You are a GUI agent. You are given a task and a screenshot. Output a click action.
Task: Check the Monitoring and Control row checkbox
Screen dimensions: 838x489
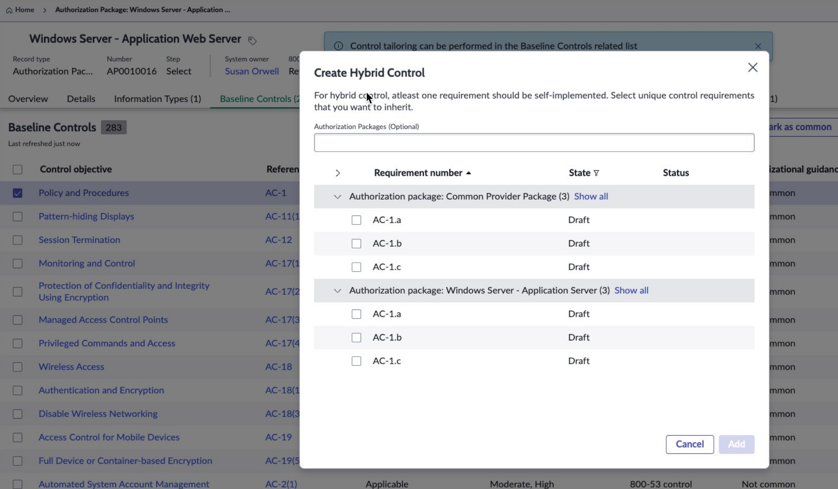[17, 264]
